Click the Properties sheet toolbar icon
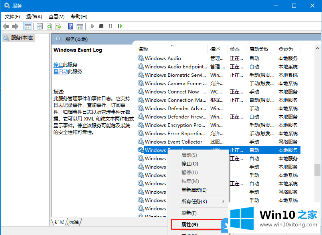Image resolution: width=322 pixels, height=235 pixels. click(40, 26)
